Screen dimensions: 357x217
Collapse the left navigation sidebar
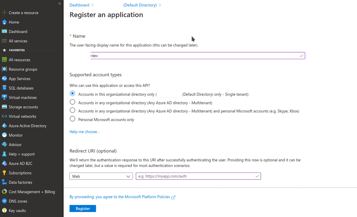pyautogui.click(x=59, y=3)
